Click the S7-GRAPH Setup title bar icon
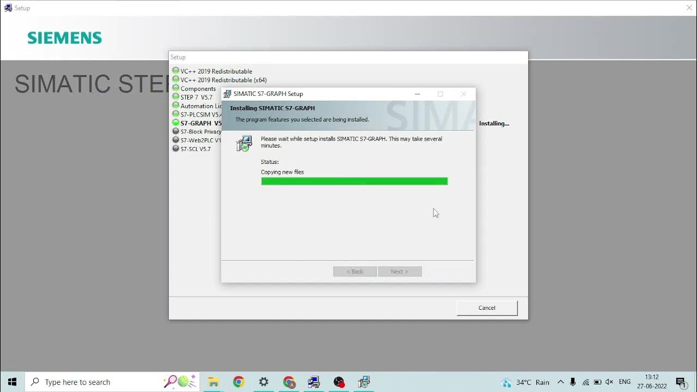Screen dimensions: 697x392 (x=228, y=94)
